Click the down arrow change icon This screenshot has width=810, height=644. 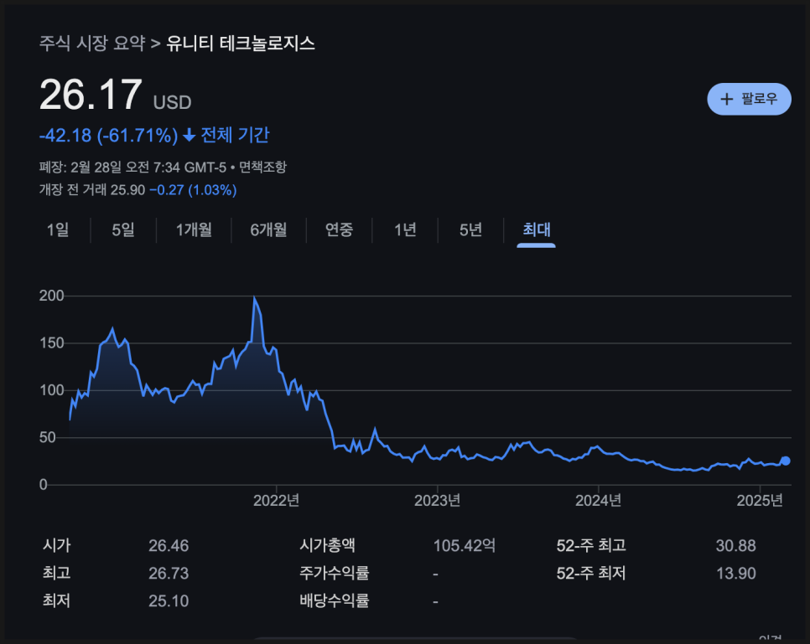189,136
